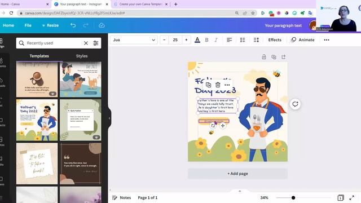Viewport: 361px width, 203px height.
Task: Open the Home menu
Action: [x=8, y=25]
